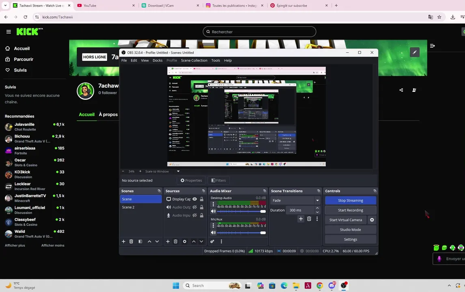Increase transition duration with up arrow
The image size is (465, 292).
tap(317, 208)
